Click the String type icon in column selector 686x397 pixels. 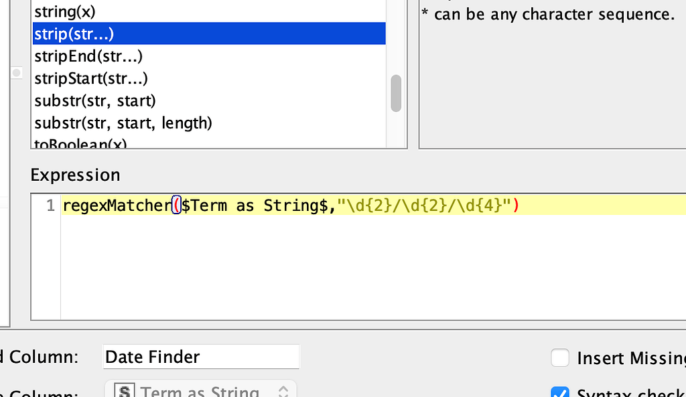click(125, 390)
